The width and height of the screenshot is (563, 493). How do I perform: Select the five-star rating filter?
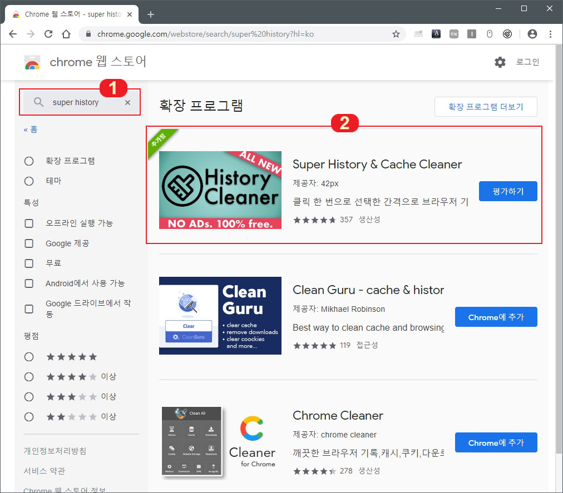(29, 357)
